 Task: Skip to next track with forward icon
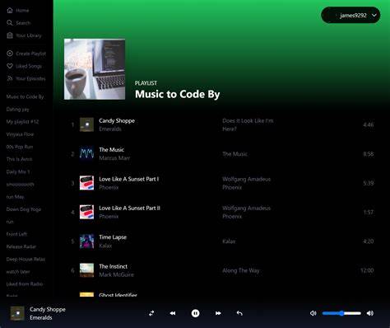(218, 313)
